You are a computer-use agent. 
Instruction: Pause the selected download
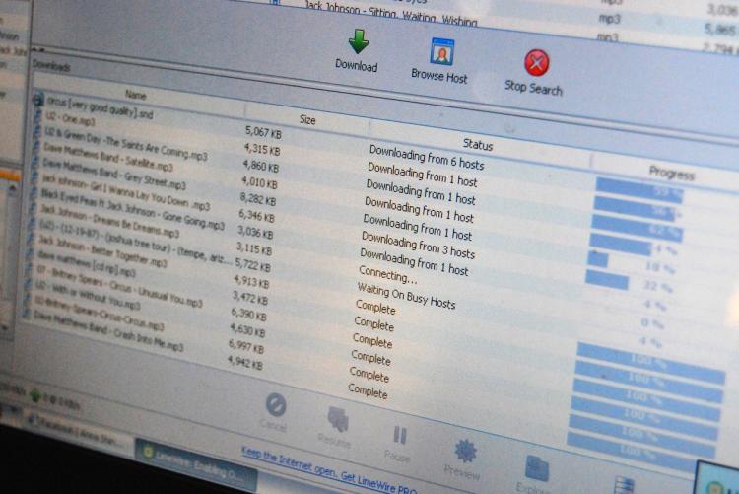pos(400,435)
